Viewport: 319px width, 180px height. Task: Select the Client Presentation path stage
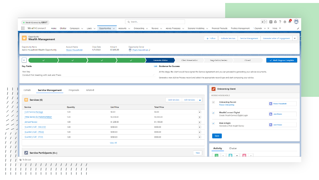[x=189, y=60]
